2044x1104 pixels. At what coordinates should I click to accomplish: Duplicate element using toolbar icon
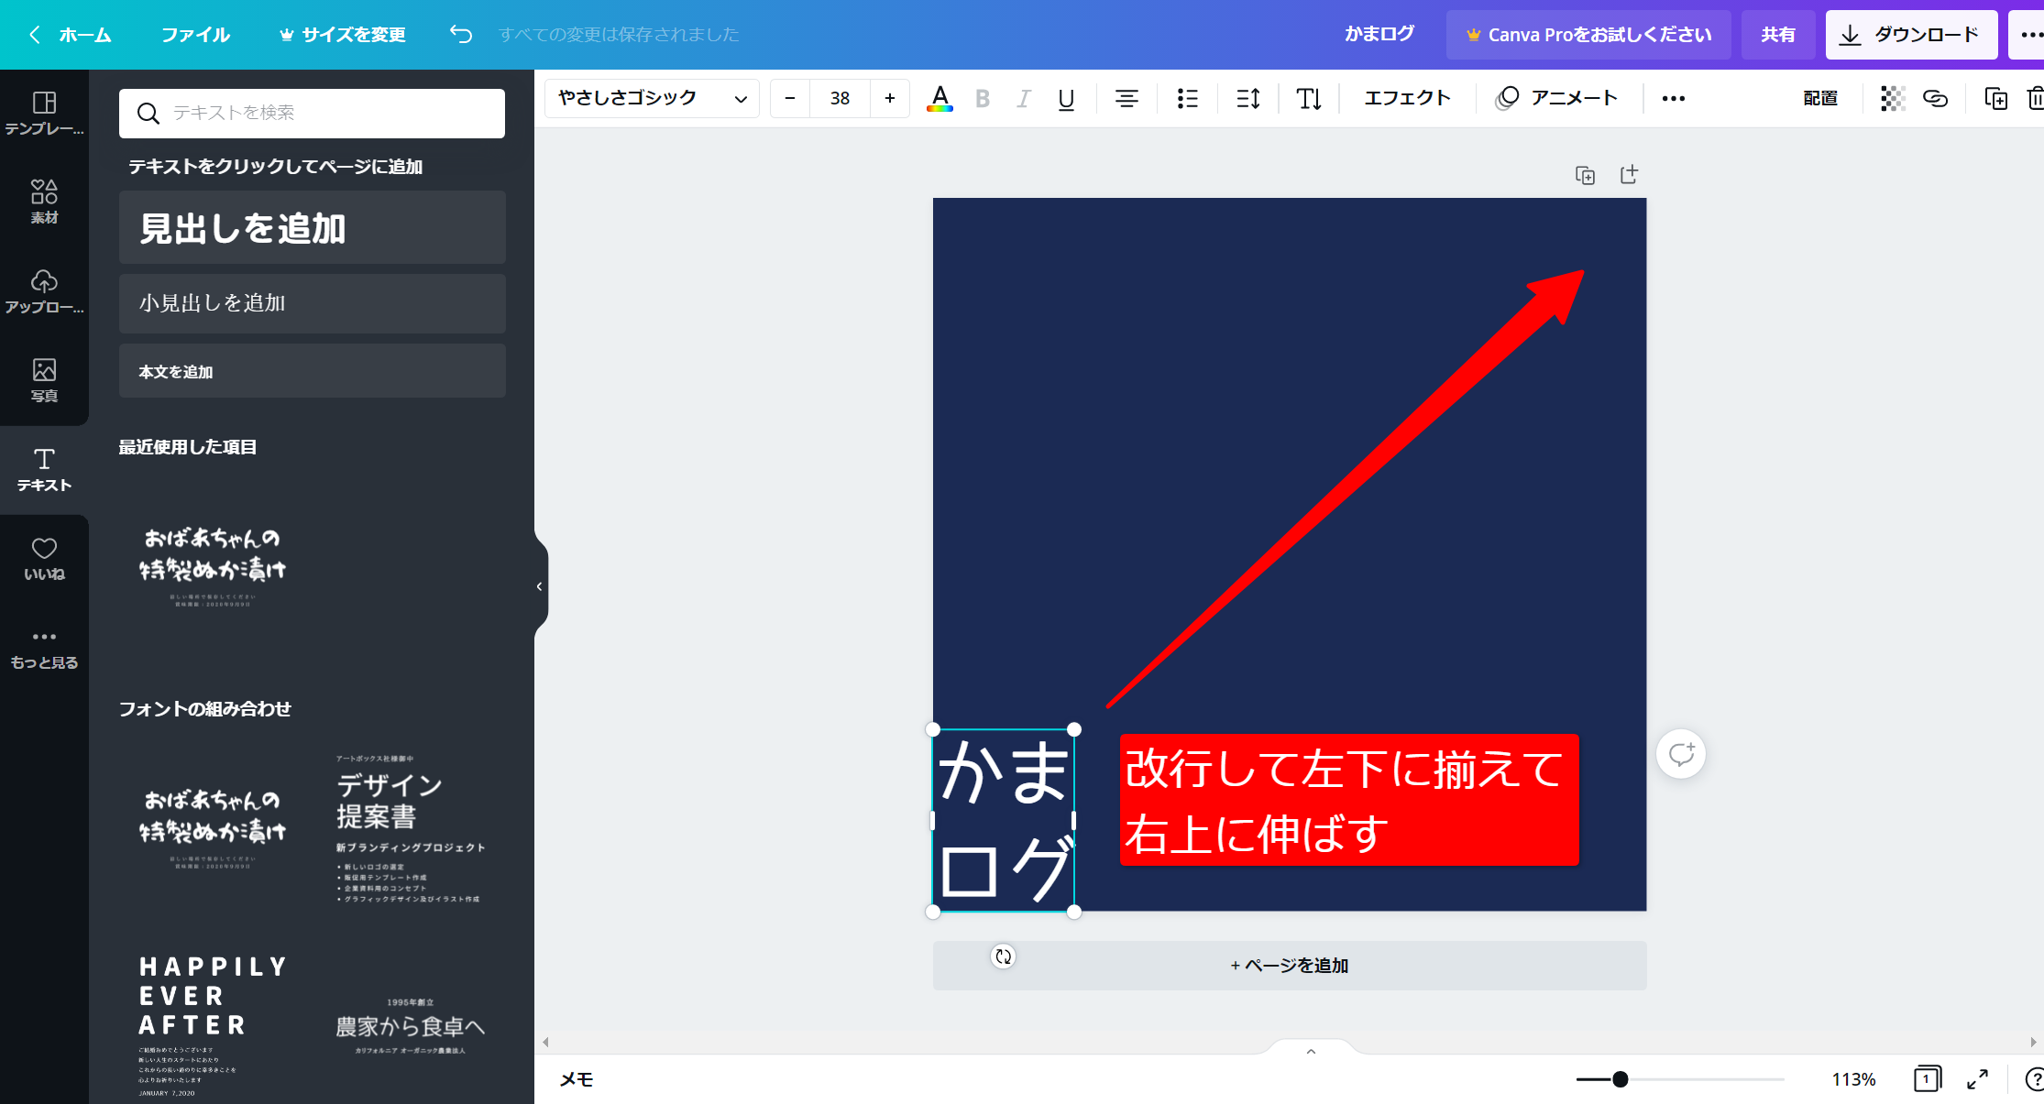(1996, 98)
